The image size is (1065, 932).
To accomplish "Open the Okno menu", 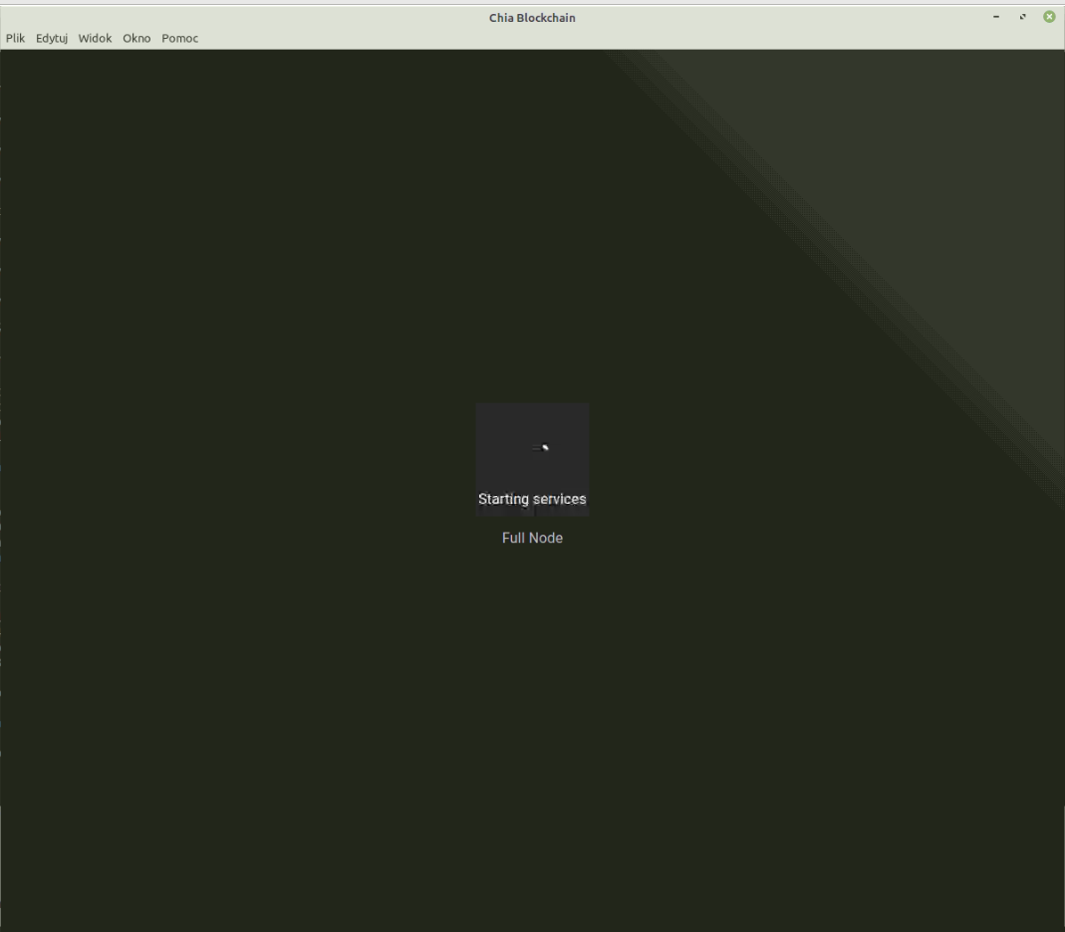I will [136, 38].
